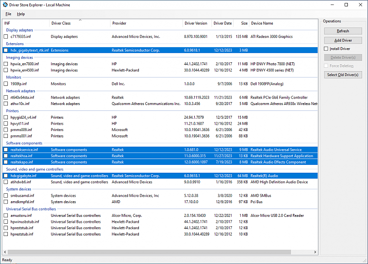Maximize the Driver Store Explorer window
This screenshot has width=368, height=264.
[x=346, y=5]
